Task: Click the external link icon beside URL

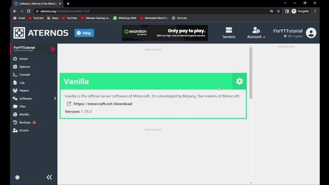Action: (69, 104)
